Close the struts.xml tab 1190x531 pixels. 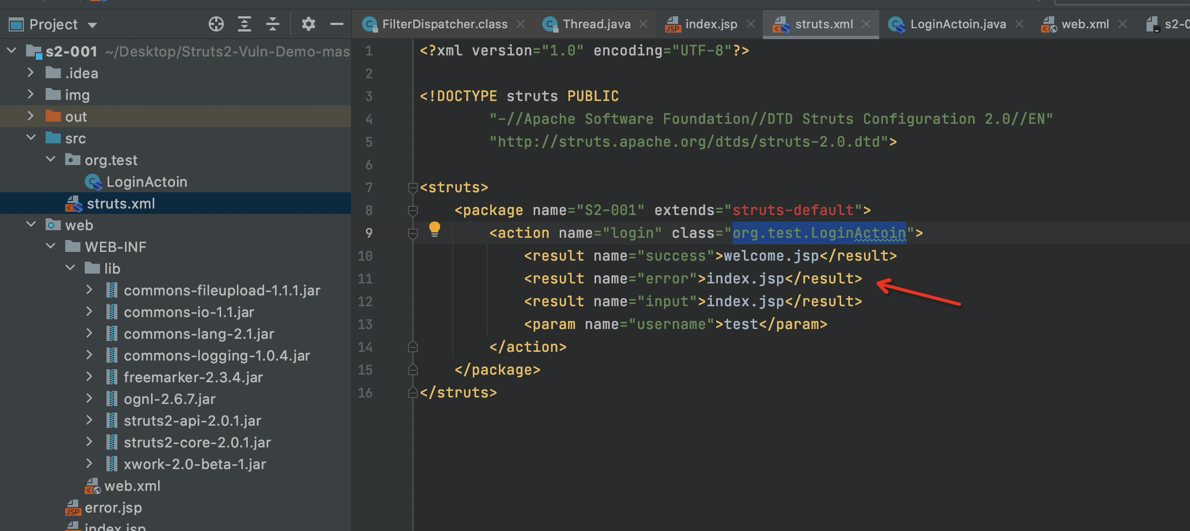pos(866,24)
